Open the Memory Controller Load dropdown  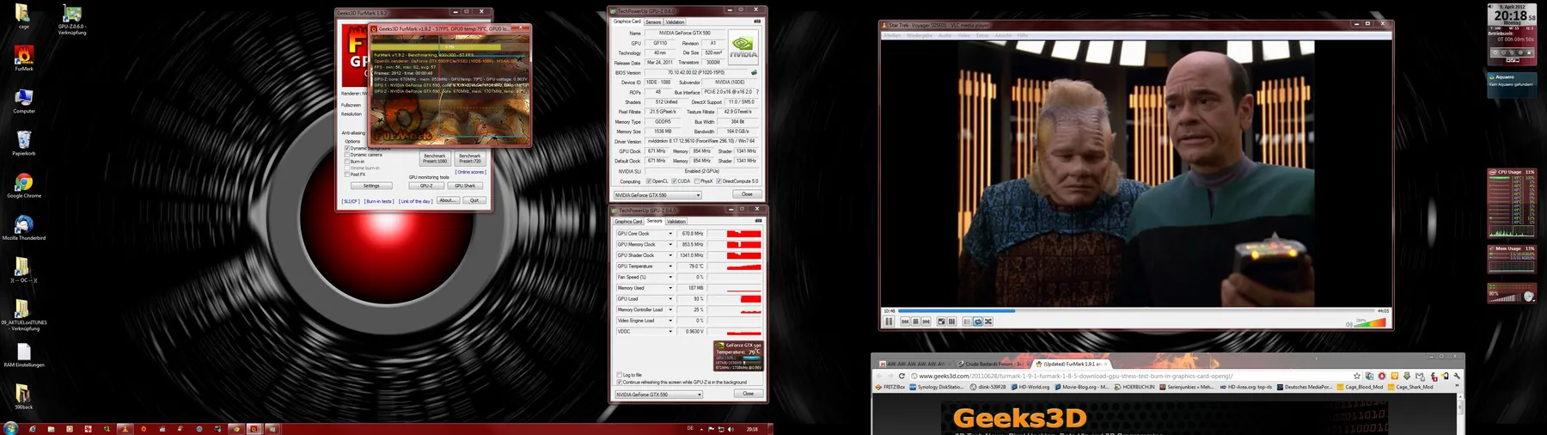(x=670, y=309)
